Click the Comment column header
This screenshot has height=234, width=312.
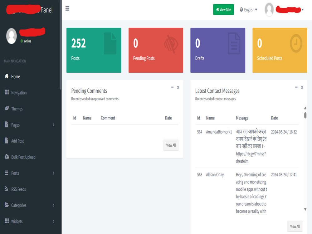pos(108,118)
